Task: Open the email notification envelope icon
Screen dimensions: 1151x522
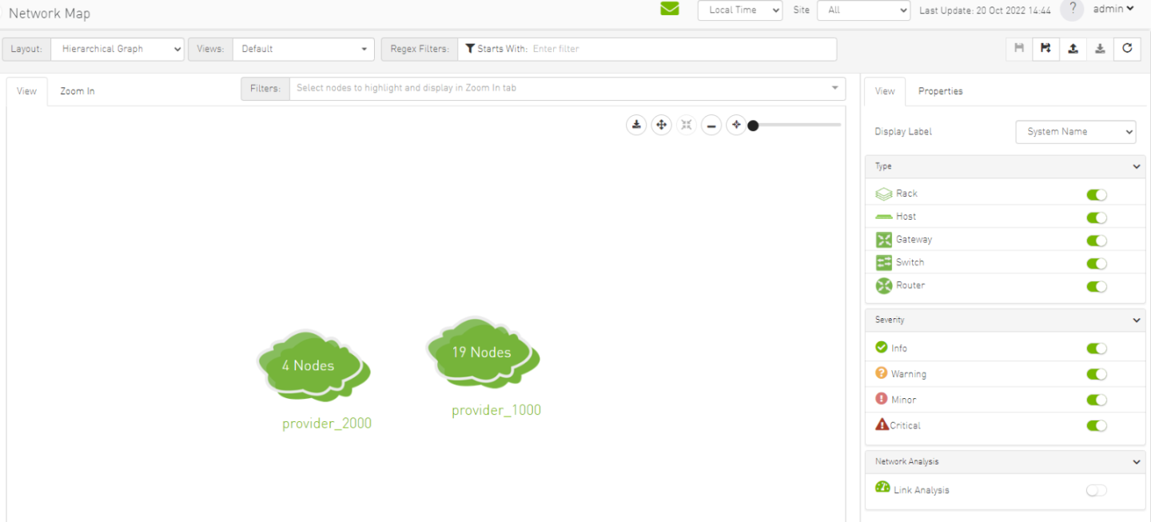Action: click(x=670, y=10)
